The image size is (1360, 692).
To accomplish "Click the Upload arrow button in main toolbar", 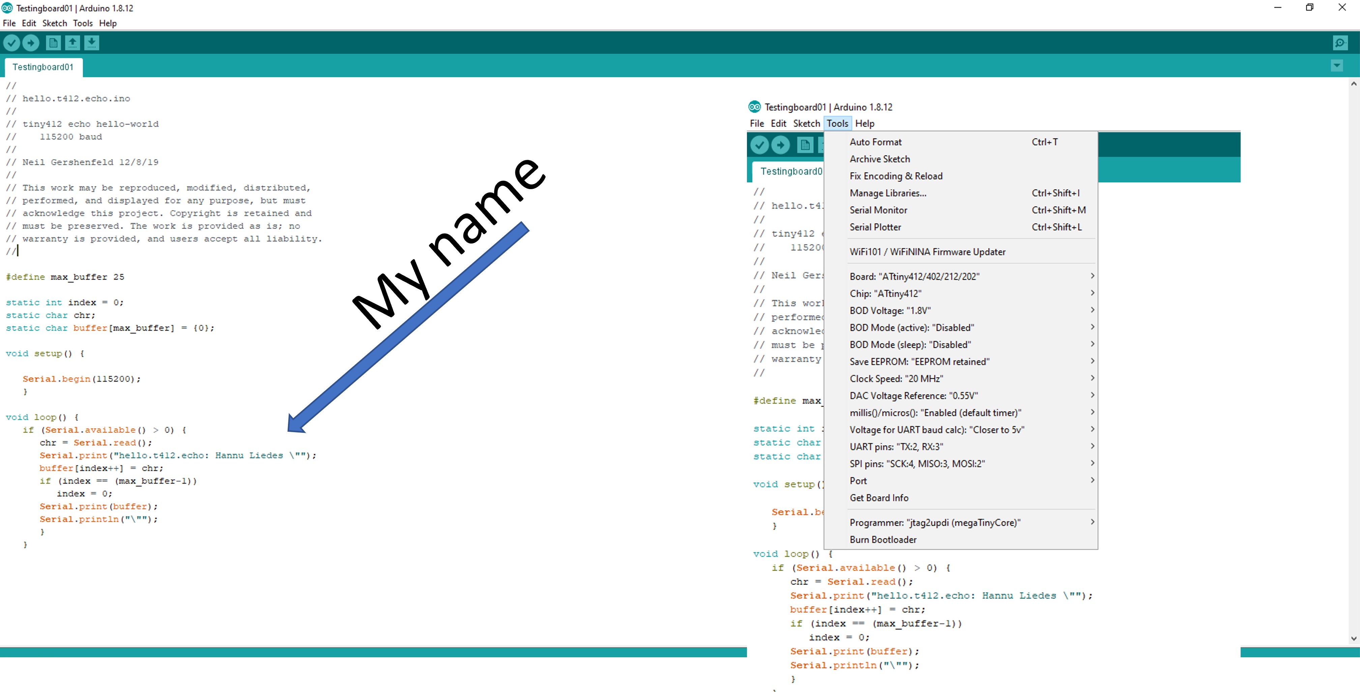I will (x=31, y=43).
